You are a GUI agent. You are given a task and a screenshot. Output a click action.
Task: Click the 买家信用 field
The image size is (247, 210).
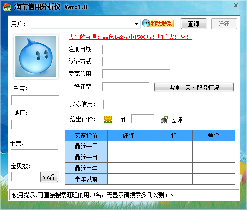pyautogui.click(x=137, y=104)
